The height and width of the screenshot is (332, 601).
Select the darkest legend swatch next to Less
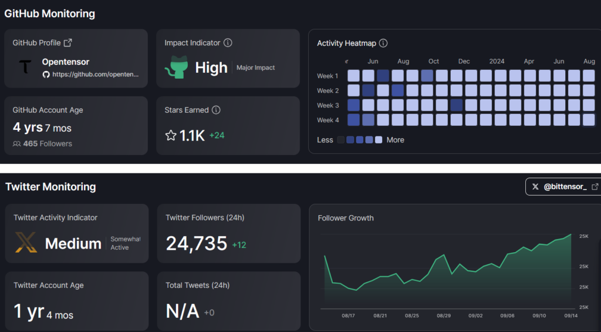[x=341, y=140]
